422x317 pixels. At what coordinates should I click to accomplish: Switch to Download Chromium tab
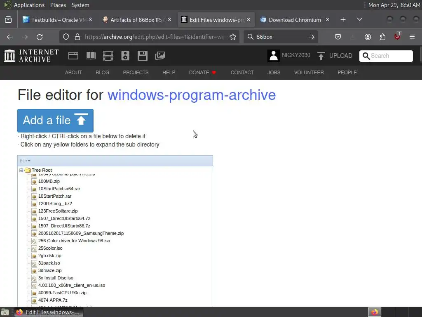(294, 20)
